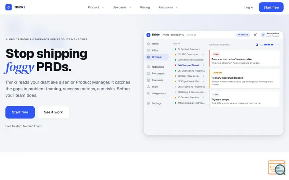Open the Notebooks sidebar icon
The height and width of the screenshot is (180, 289).
tap(148, 67)
